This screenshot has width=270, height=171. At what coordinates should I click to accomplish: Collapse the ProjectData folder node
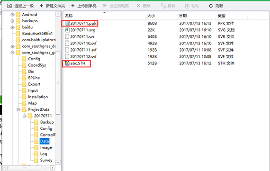point(18,110)
